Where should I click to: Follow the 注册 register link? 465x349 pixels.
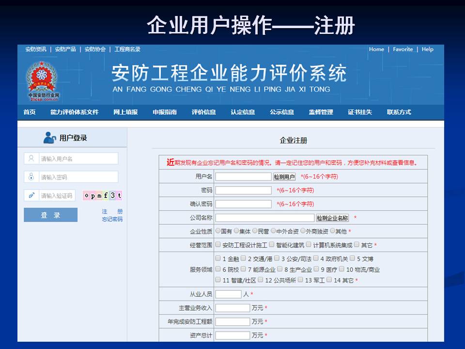click(x=112, y=211)
